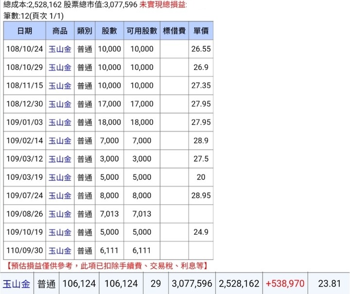Open 玉山金 link in 109/01/03 row

[x=60, y=122]
